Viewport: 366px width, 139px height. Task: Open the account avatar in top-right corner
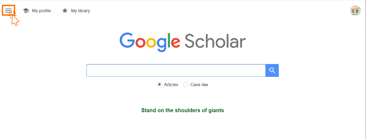(x=355, y=11)
